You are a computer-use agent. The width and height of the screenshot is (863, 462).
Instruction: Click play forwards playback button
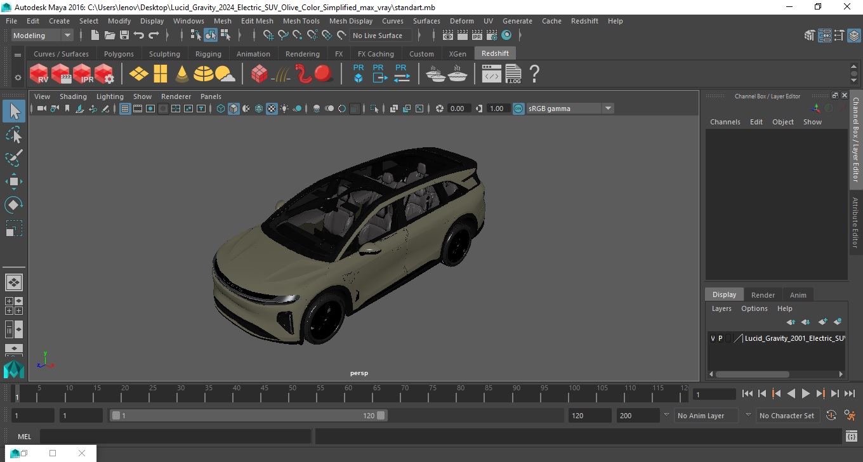click(x=806, y=394)
